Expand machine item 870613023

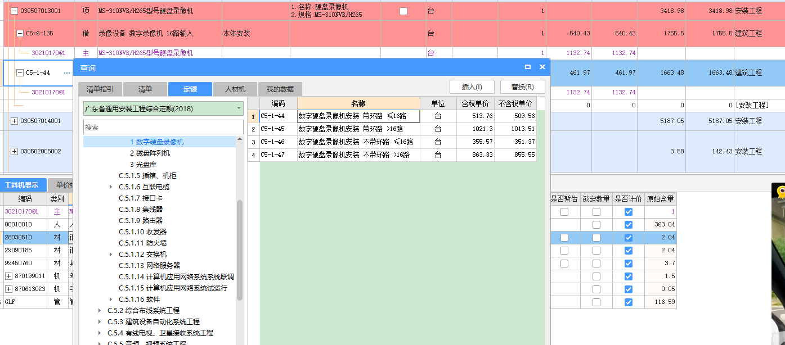click(8, 289)
